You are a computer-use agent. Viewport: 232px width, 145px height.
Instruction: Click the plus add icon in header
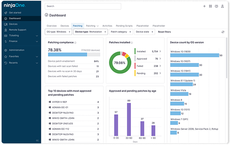click(204, 6)
